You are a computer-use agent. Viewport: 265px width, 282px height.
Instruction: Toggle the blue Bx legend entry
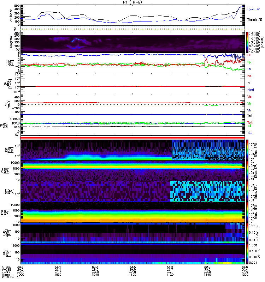[249, 69]
